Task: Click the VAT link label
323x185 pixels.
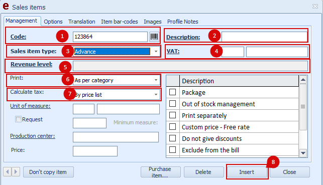Action: pyautogui.click(x=173, y=51)
